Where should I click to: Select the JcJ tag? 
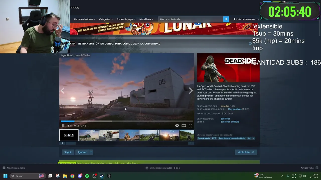(249, 138)
